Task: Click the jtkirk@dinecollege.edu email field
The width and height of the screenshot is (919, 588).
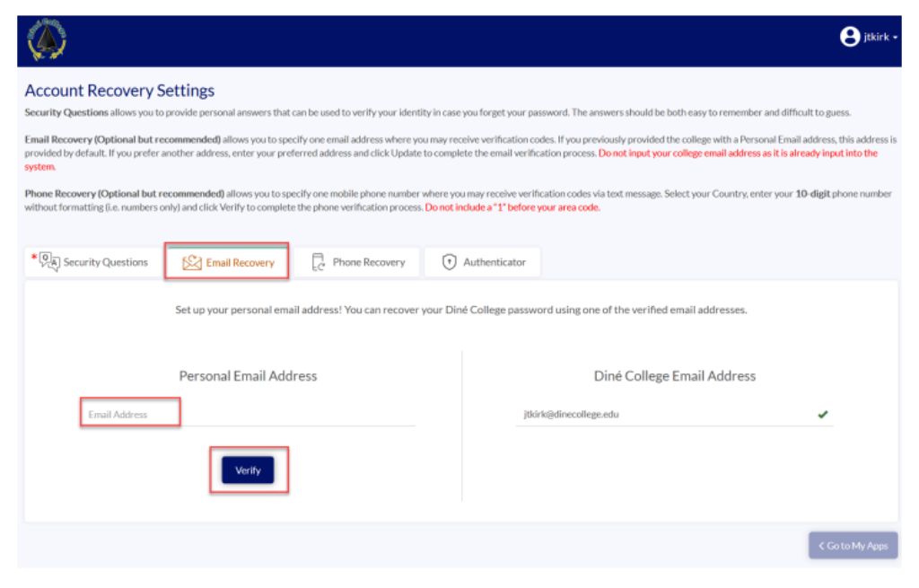Action: tap(674, 414)
